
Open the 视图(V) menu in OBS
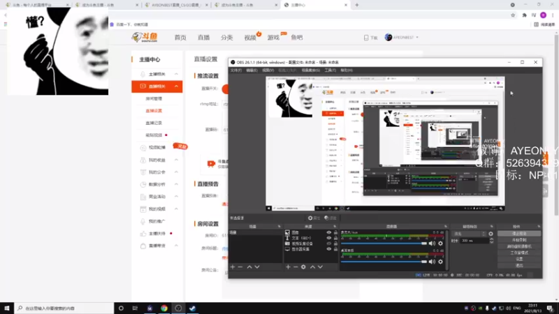(268, 70)
